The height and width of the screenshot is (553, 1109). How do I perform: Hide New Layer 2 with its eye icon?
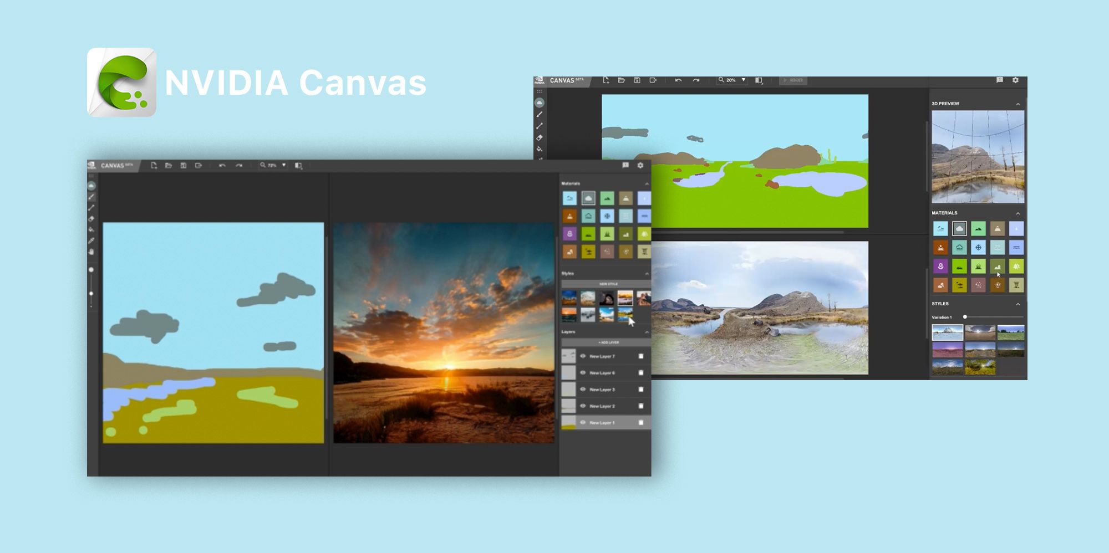point(583,406)
